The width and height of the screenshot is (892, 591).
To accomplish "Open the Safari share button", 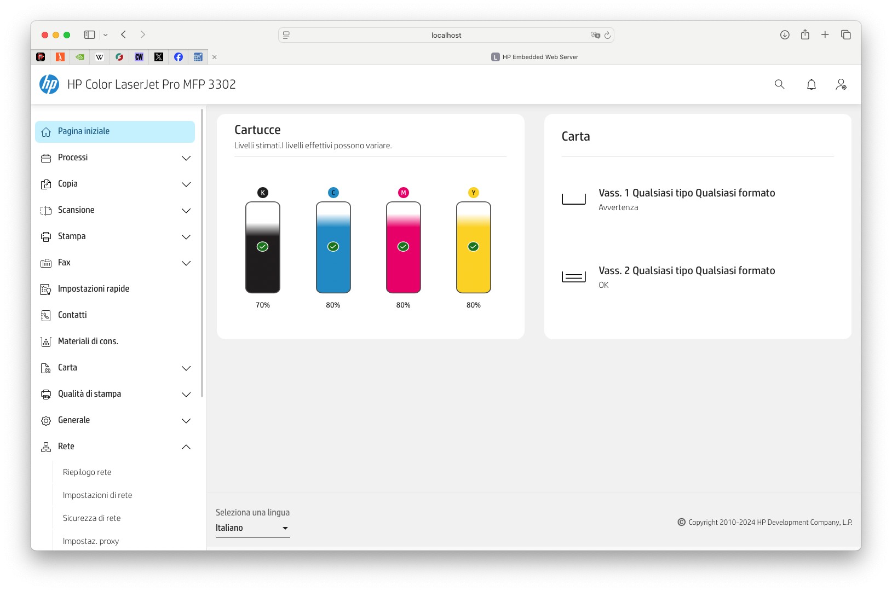I will click(805, 34).
